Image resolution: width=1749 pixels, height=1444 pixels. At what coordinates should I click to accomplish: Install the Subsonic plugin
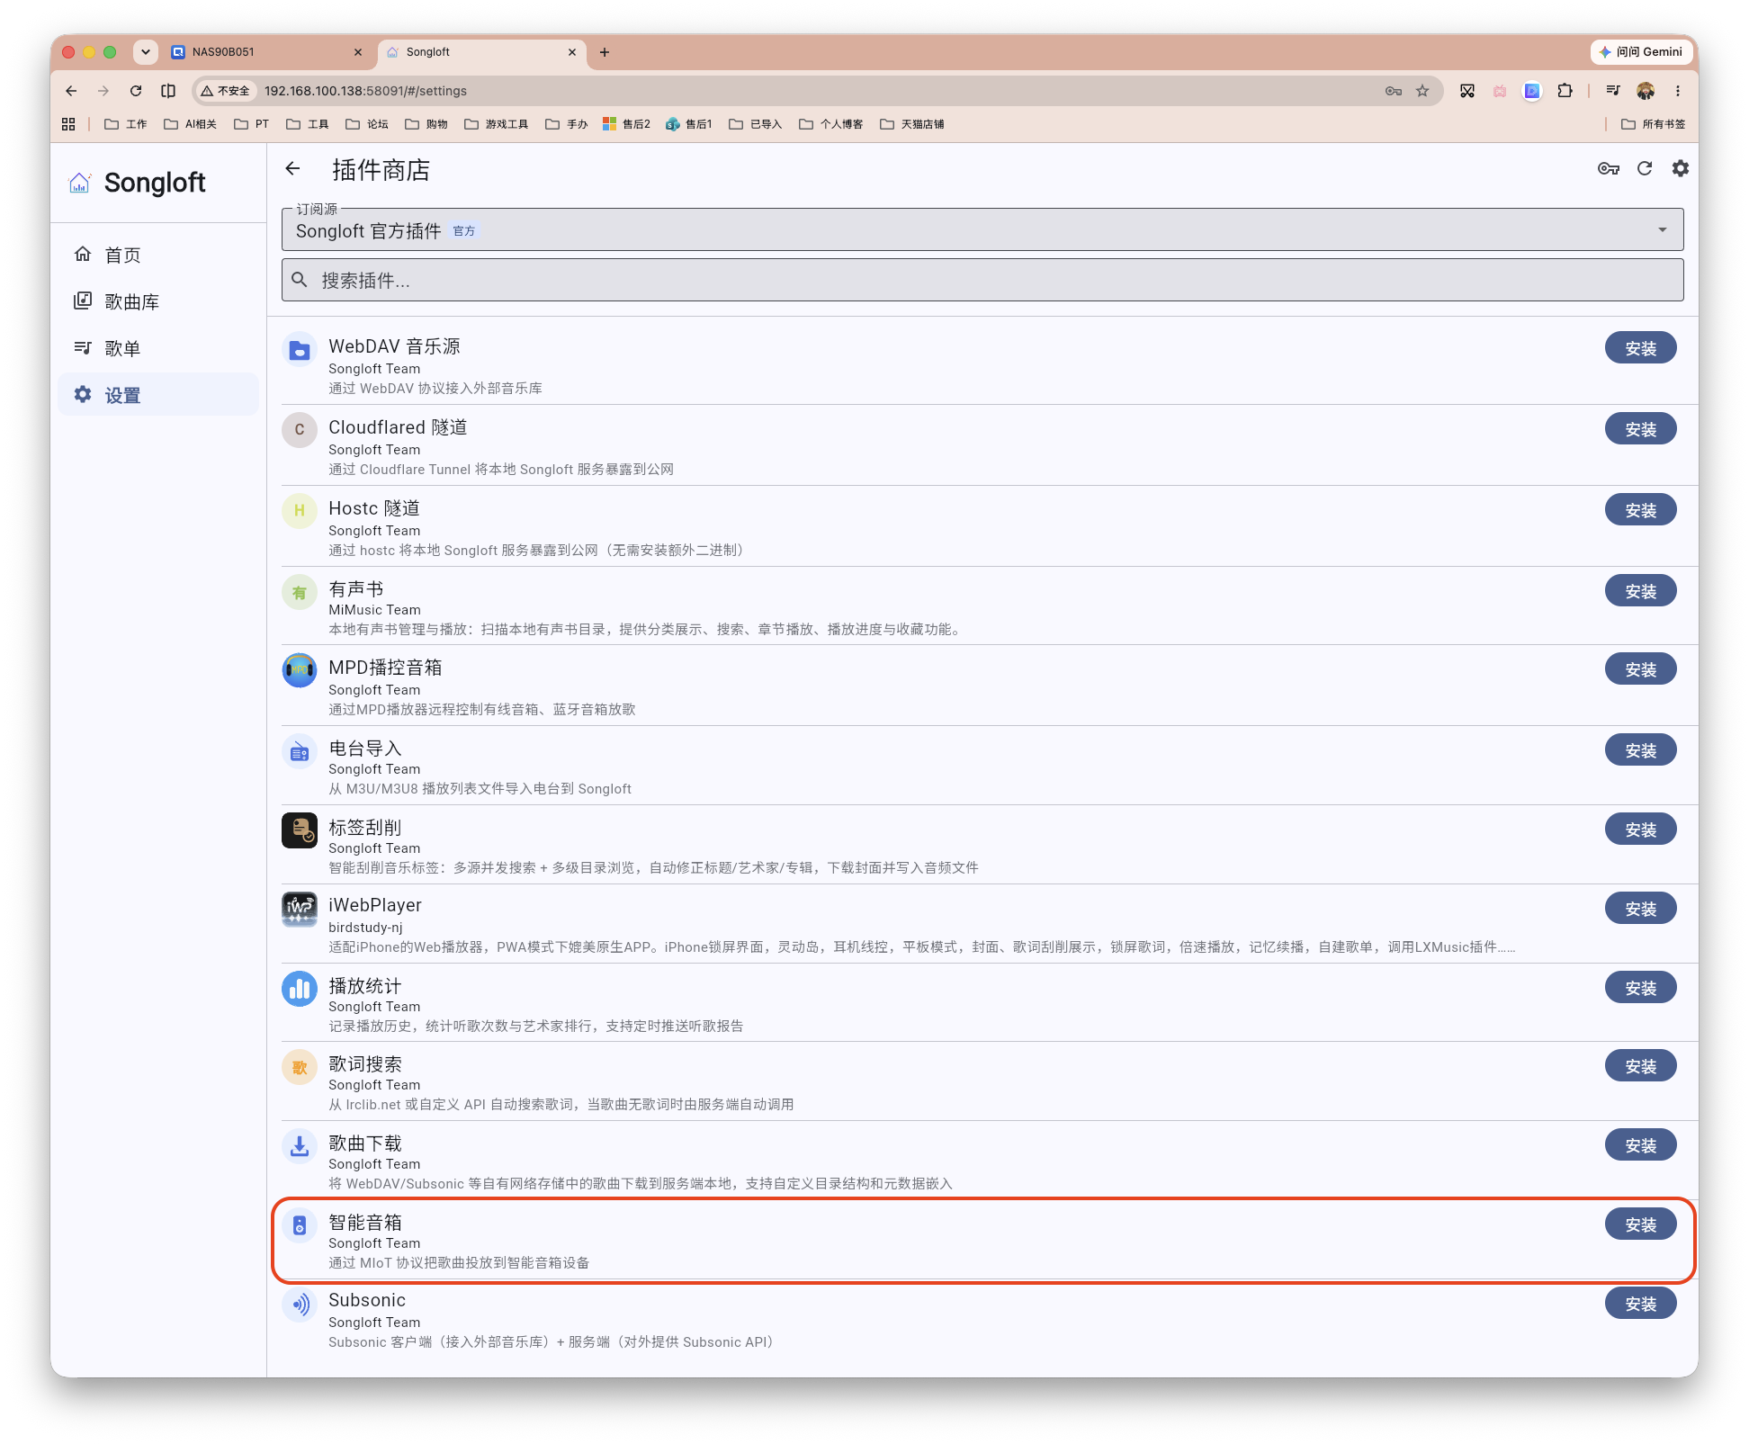[x=1640, y=1305]
